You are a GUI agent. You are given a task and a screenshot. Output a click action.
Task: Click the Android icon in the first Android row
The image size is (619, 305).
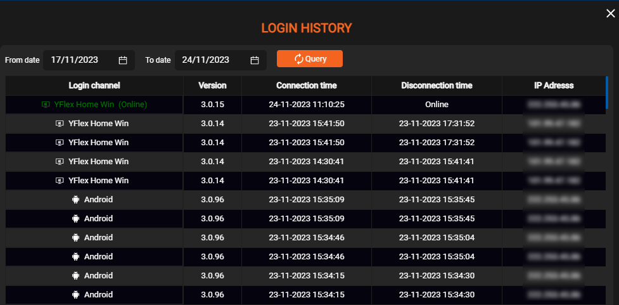[76, 199]
